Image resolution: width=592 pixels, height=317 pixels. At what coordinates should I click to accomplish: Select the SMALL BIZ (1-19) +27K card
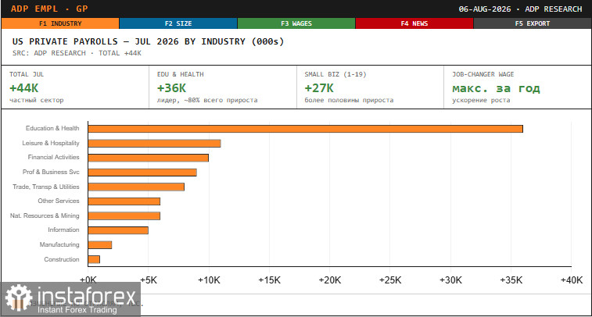click(371, 87)
